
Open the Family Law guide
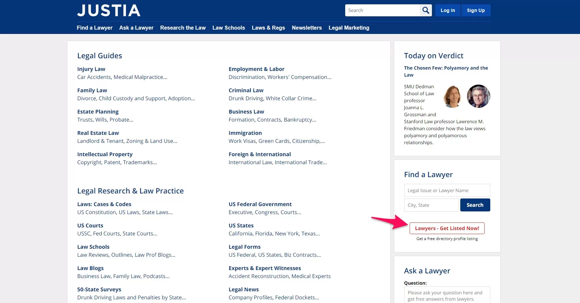point(92,90)
